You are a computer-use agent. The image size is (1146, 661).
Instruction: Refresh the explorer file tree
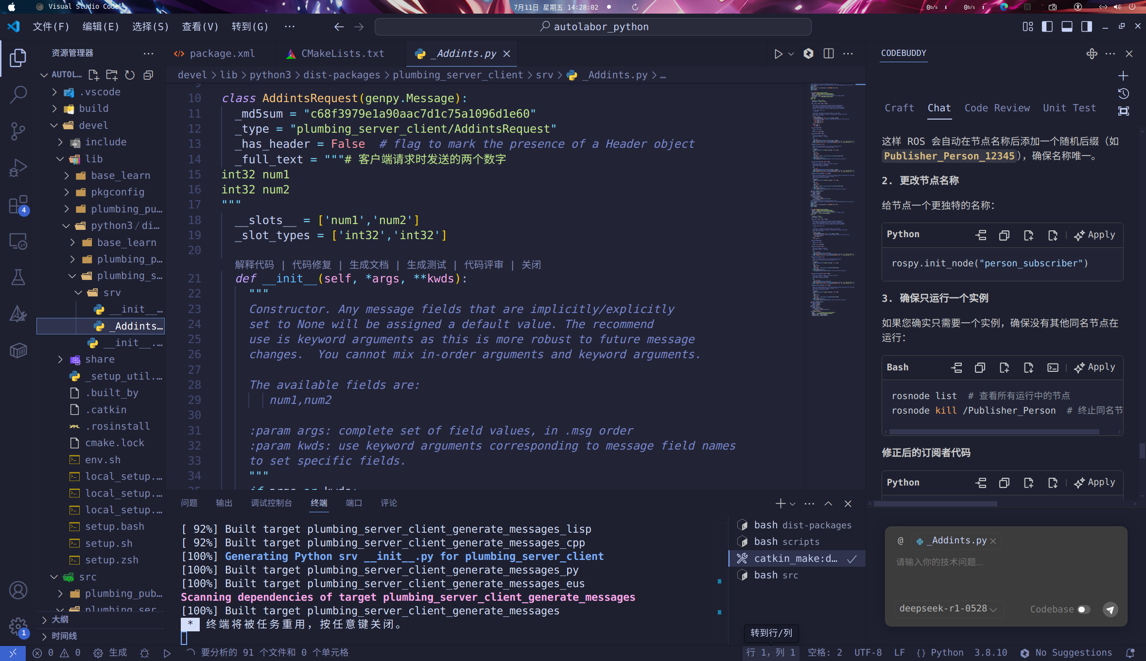pos(130,75)
